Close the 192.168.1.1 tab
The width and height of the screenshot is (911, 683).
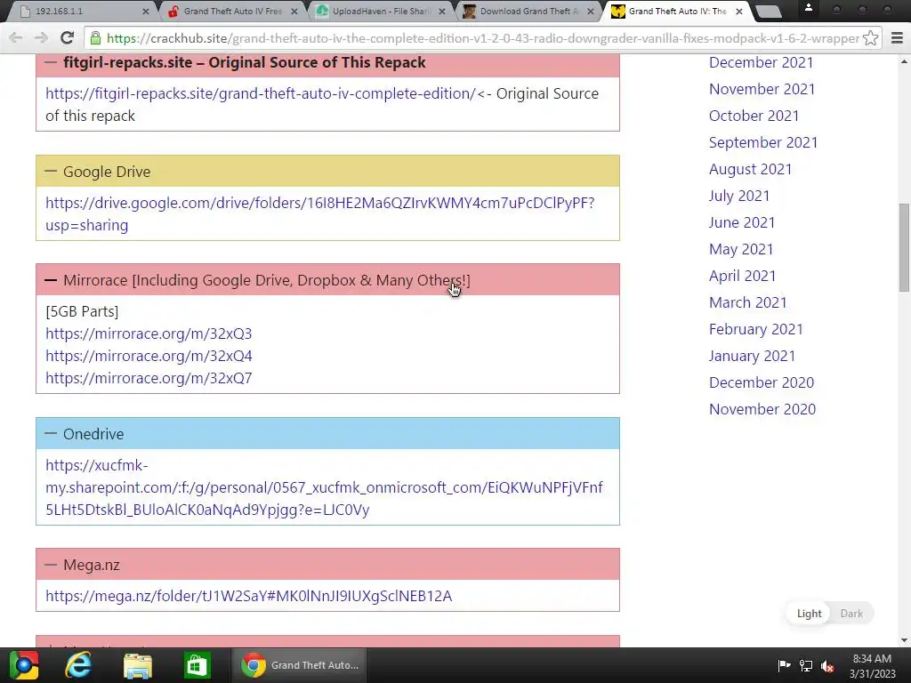[x=145, y=11]
